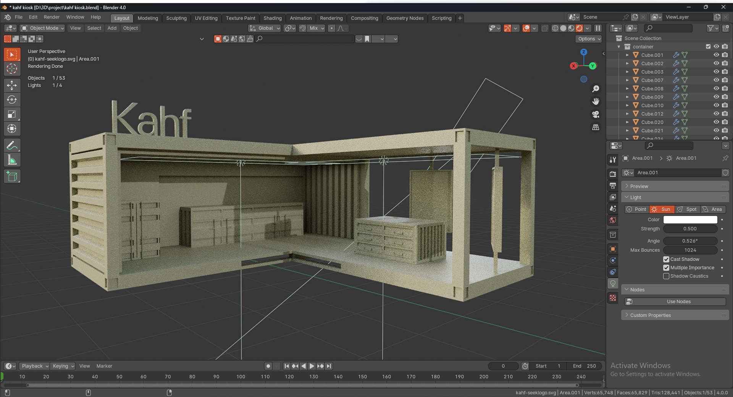Toggle camera view icon
The height and width of the screenshot is (397, 733).
point(596,114)
